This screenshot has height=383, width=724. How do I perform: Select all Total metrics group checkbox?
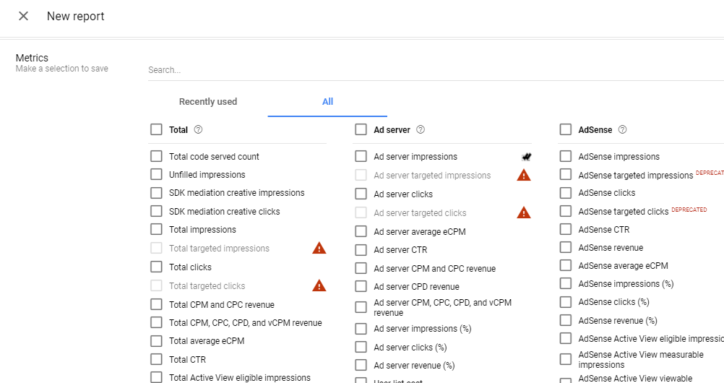[x=156, y=130]
